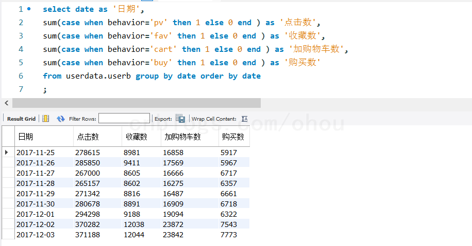Click the cart value 16858
This screenshot has width=472, height=246.
point(173,153)
